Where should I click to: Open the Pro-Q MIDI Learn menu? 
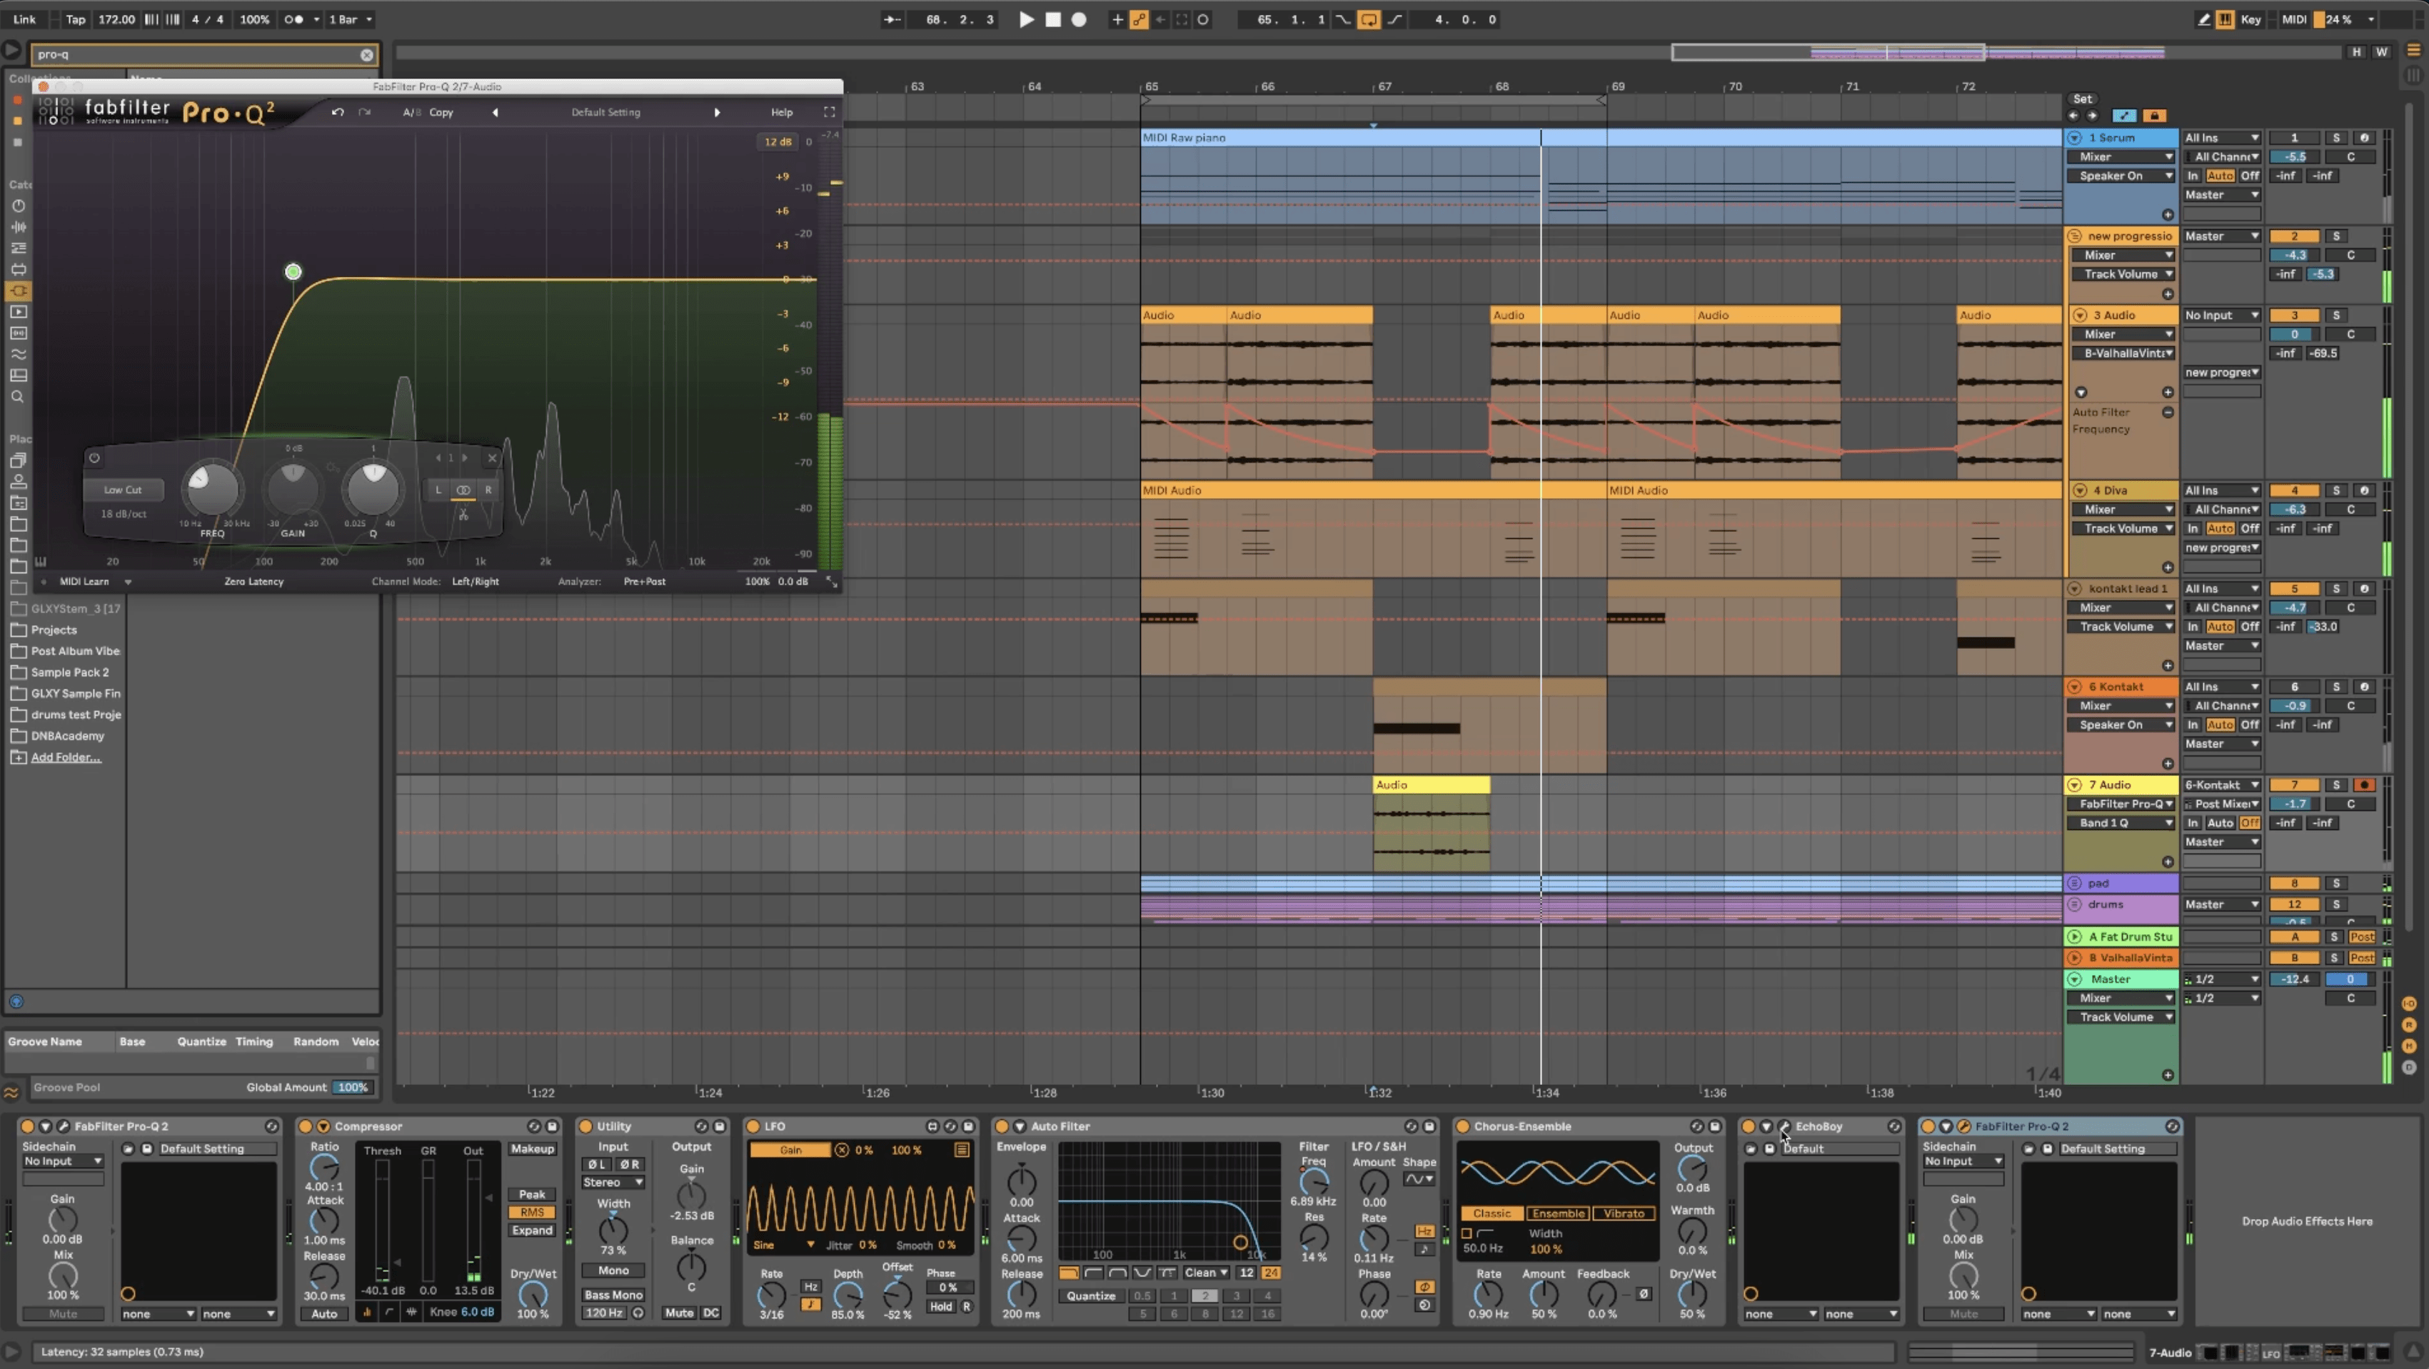coord(95,582)
